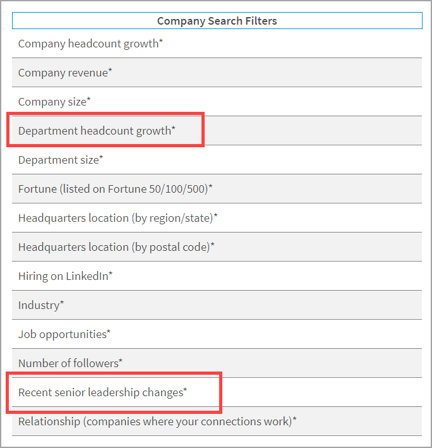Click the Company Search Filters header
432x448 pixels.
click(217, 21)
